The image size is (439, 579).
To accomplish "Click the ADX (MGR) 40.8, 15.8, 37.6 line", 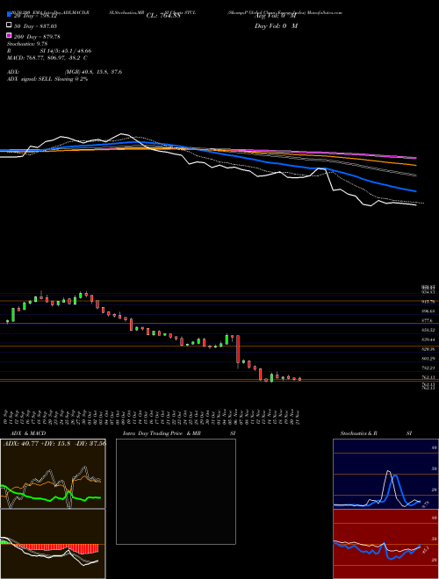I will click(x=64, y=72).
